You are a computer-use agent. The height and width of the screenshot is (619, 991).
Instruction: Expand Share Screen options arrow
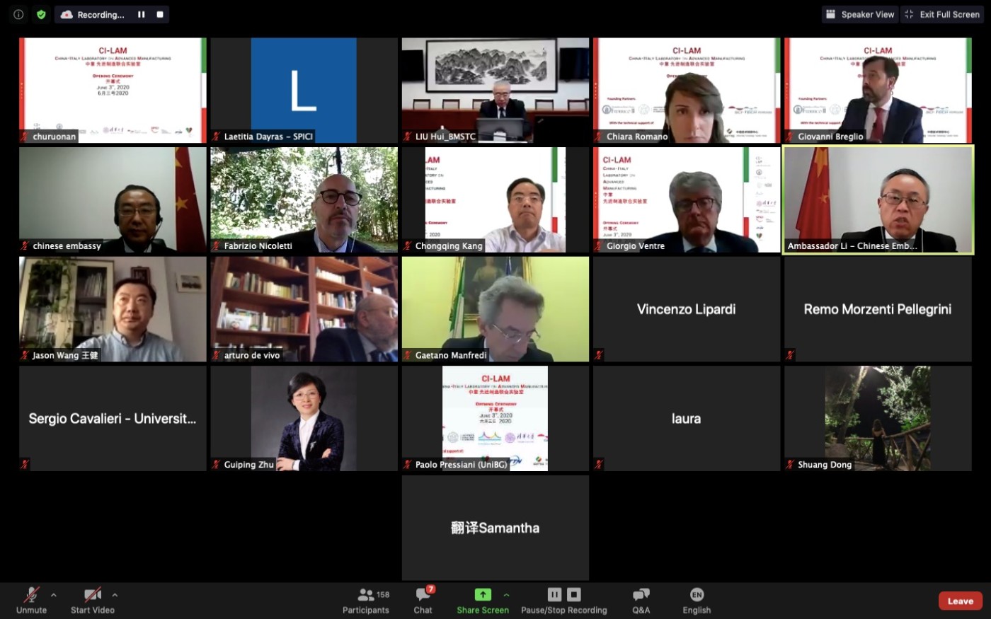click(x=506, y=595)
